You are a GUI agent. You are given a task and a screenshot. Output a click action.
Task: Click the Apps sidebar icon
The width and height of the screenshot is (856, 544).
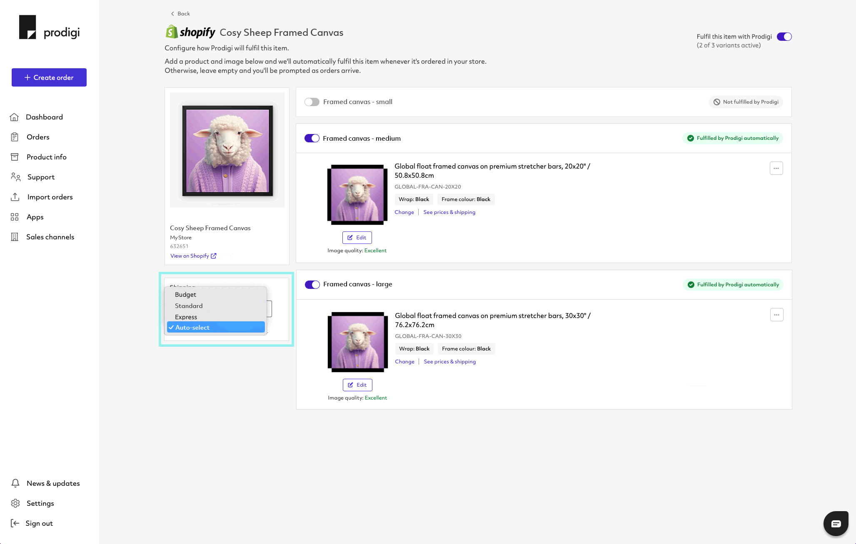click(15, 217)
